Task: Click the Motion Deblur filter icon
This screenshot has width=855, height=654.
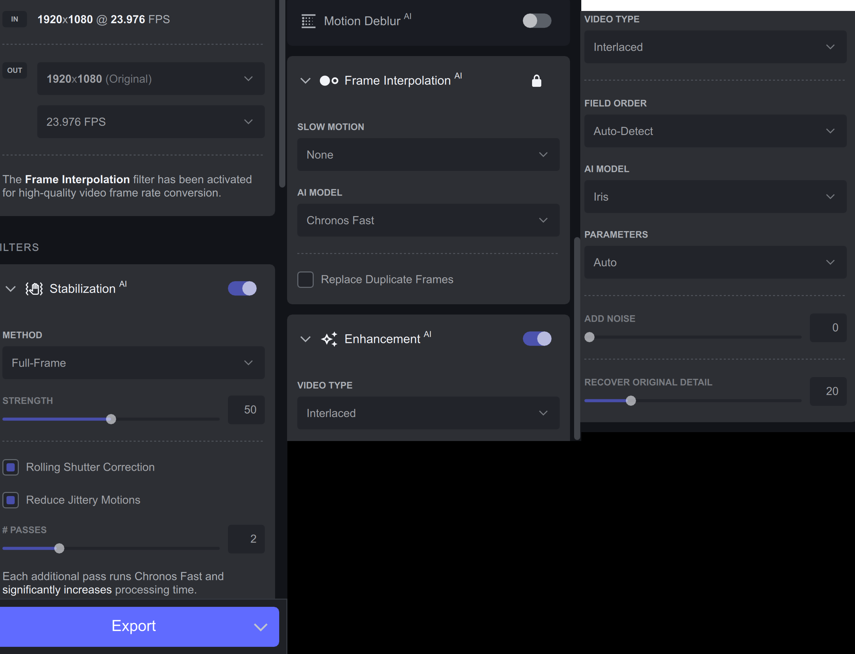Action: pyautogui.click(x=308, y=21)
